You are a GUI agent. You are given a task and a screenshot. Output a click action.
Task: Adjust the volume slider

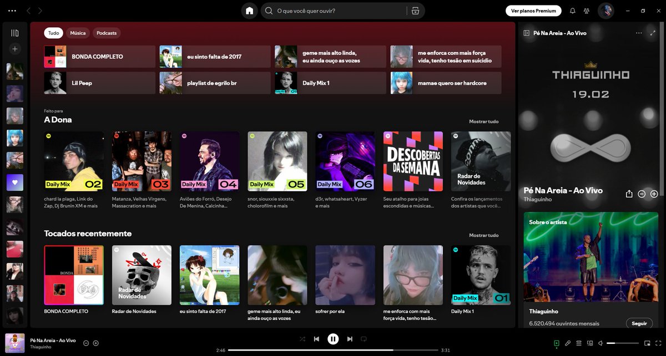click(x=623, y=343)
